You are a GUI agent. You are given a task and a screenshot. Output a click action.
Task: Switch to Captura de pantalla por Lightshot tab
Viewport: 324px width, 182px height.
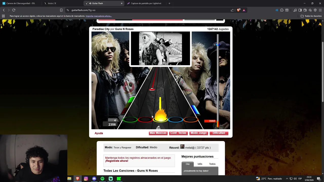(x=146, y=3)
